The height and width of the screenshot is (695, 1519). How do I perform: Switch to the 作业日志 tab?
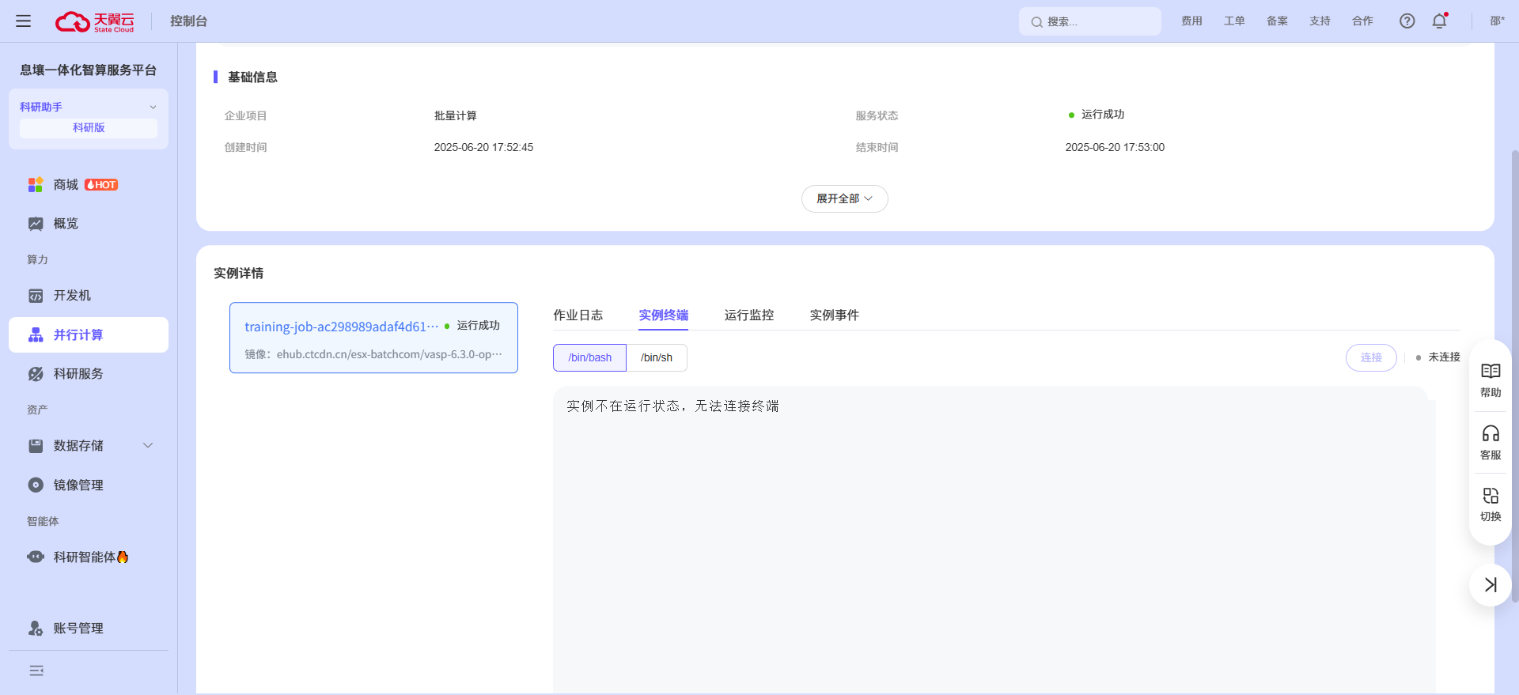[578, 315]
